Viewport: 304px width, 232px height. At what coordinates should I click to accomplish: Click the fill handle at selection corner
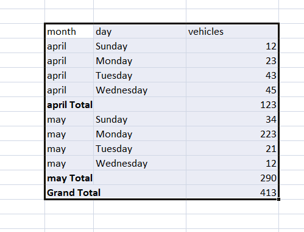click(278, 199)
